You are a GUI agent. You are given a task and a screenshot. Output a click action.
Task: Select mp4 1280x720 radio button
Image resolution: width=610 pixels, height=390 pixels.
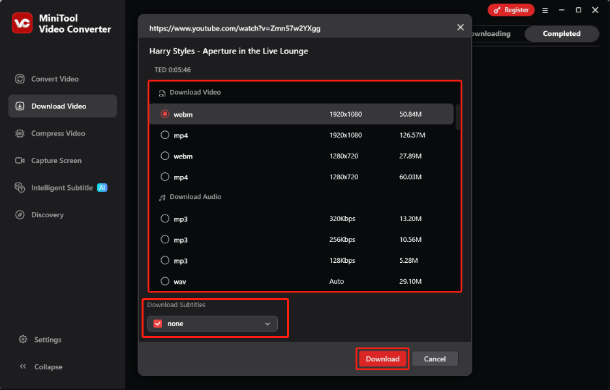[165, 177]
